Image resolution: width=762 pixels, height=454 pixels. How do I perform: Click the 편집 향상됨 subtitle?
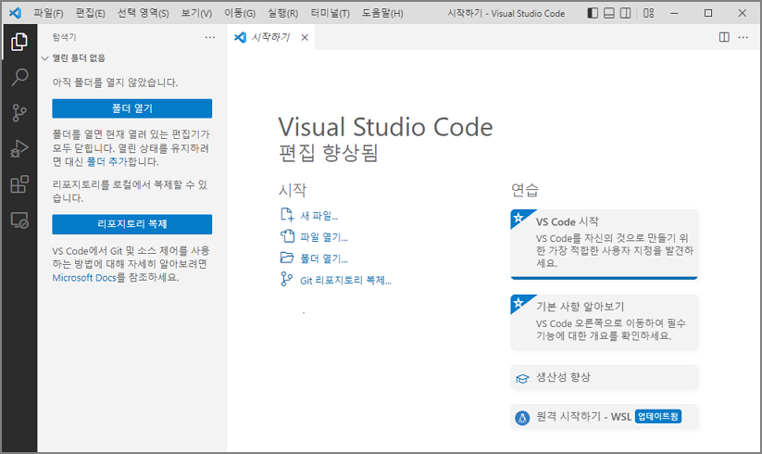pyautogui.click(x=328, y=153)
